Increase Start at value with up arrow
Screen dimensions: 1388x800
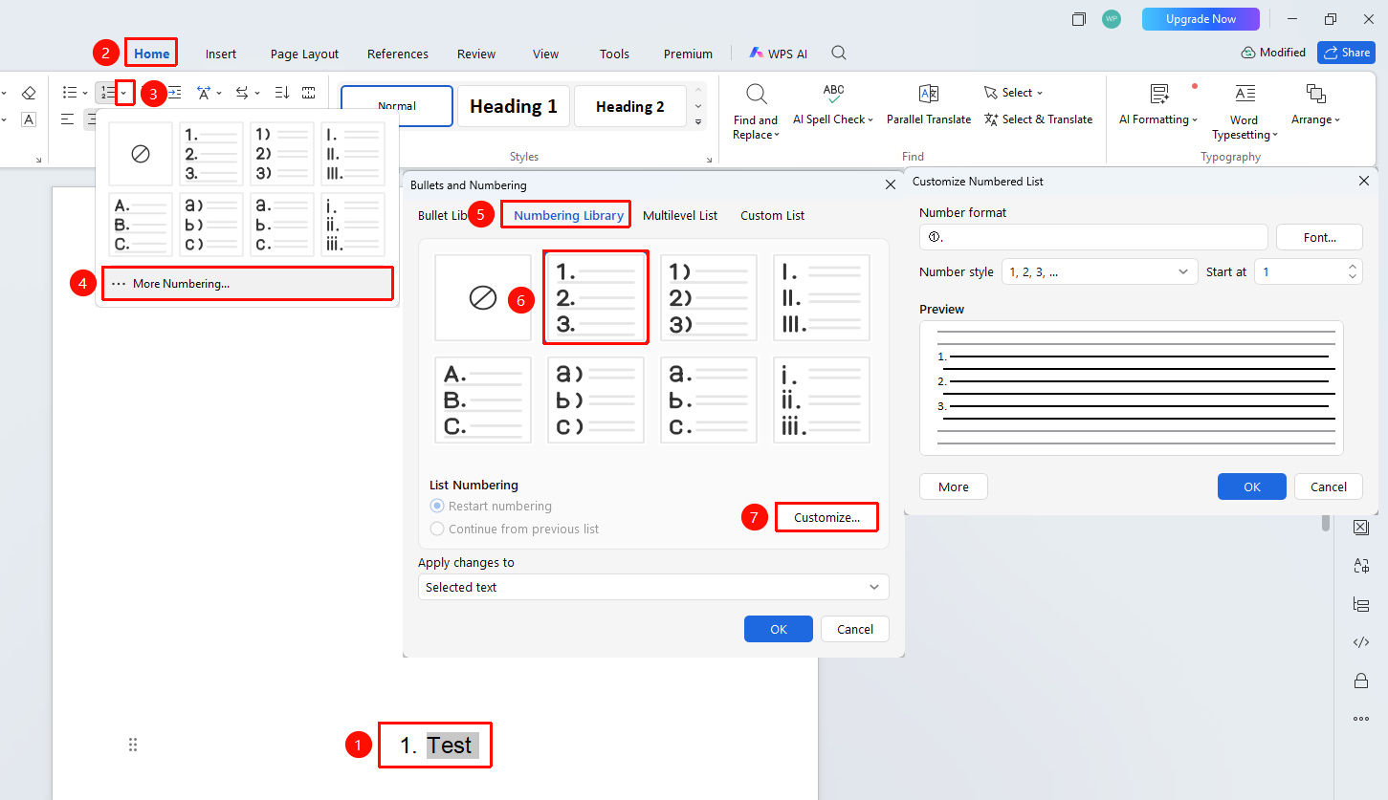pos(1353,266)
